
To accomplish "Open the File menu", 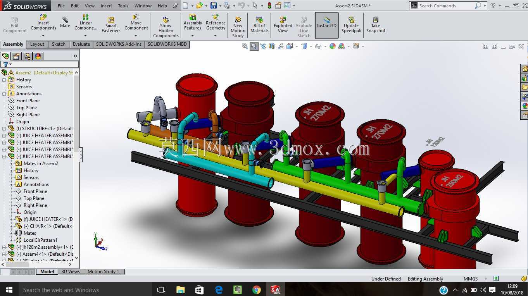I will pyautogui.click(x=61, y=6).
